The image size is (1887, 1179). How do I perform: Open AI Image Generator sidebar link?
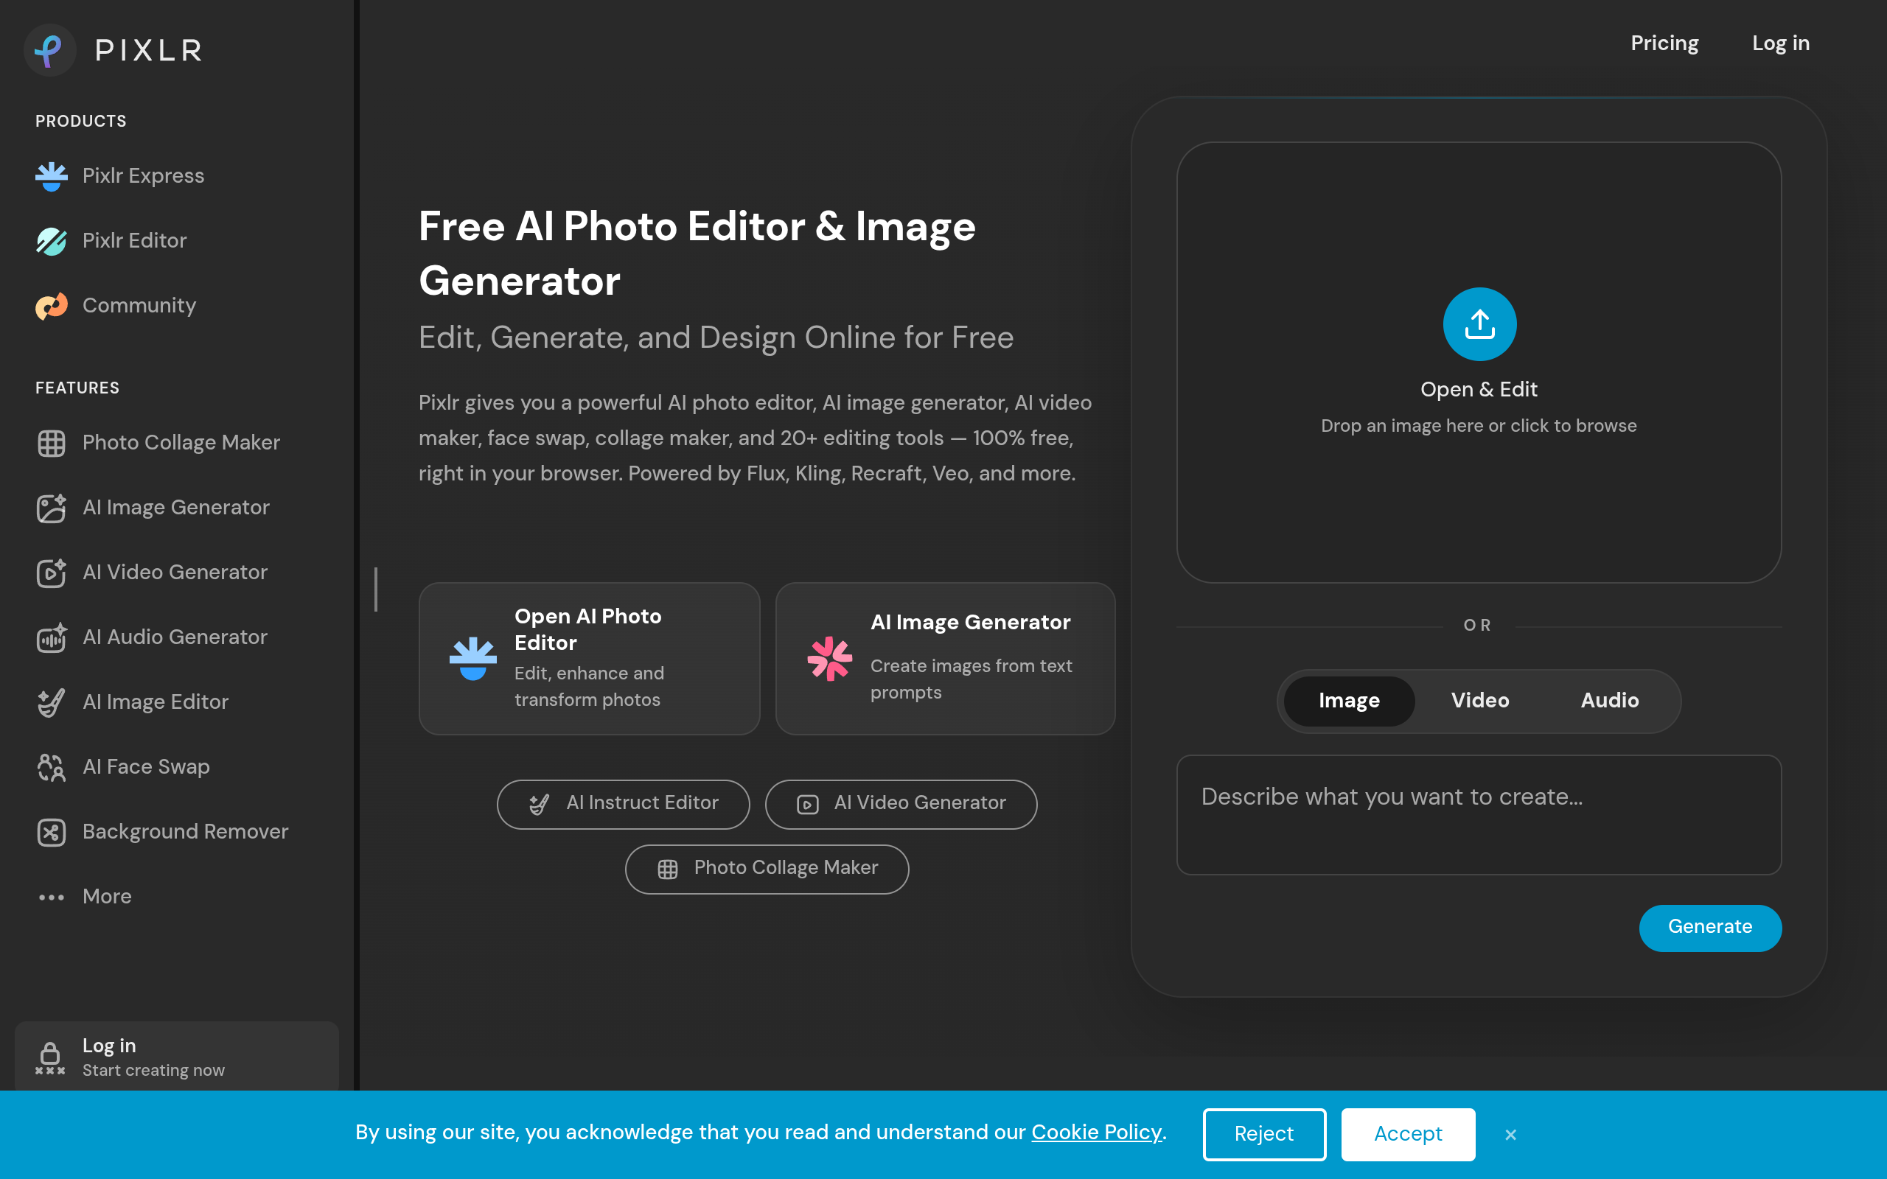point(176,508)
